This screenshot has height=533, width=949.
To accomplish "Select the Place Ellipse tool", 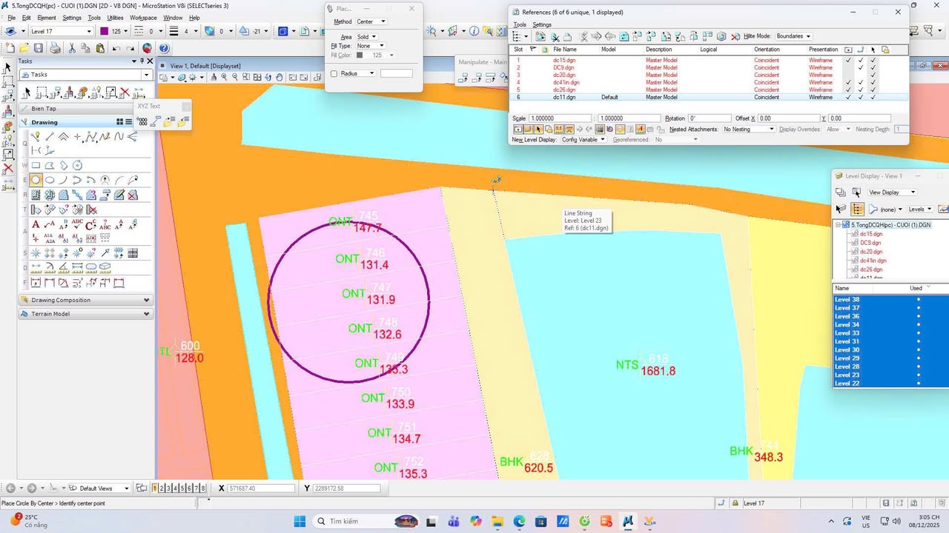I will [x=50, y=180].
